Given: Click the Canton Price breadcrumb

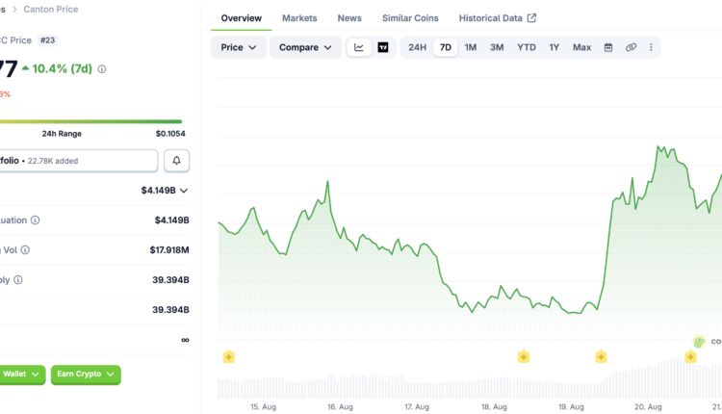Looking at the screenshot, I should click(51, 10).
